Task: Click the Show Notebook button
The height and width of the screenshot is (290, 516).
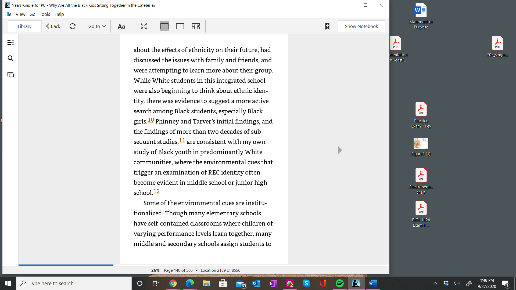Action: tap(361, 26)
